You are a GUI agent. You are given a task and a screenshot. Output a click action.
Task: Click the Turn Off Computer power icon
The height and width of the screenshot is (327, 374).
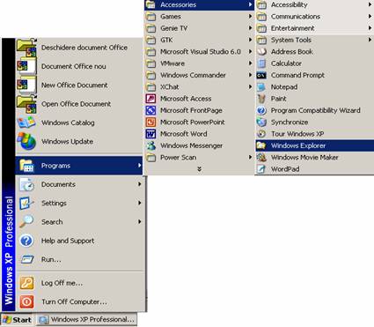tap(26, 301)
